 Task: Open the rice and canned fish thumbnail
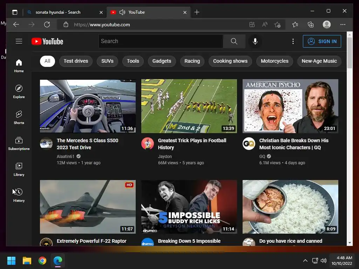coord(290,207)
